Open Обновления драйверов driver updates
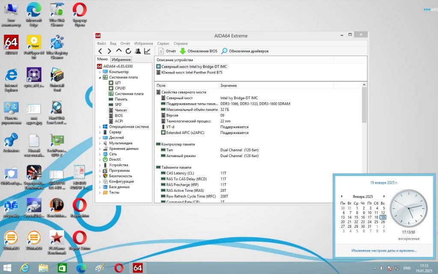 (x=245, y=51)
